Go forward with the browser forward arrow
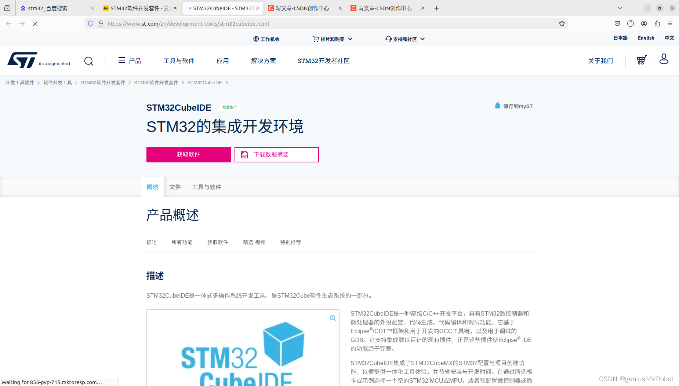Screen dimensions: 679x386 22,23
